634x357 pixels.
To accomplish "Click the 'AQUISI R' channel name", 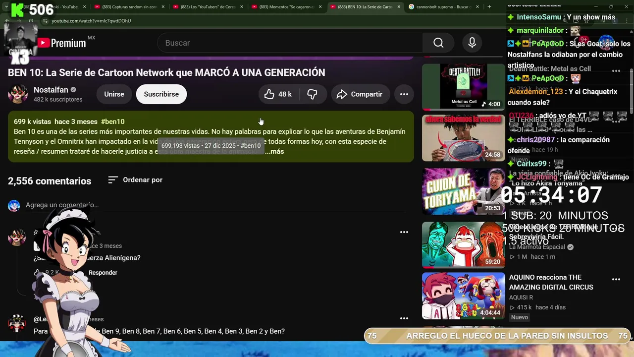I will (521, 297).
